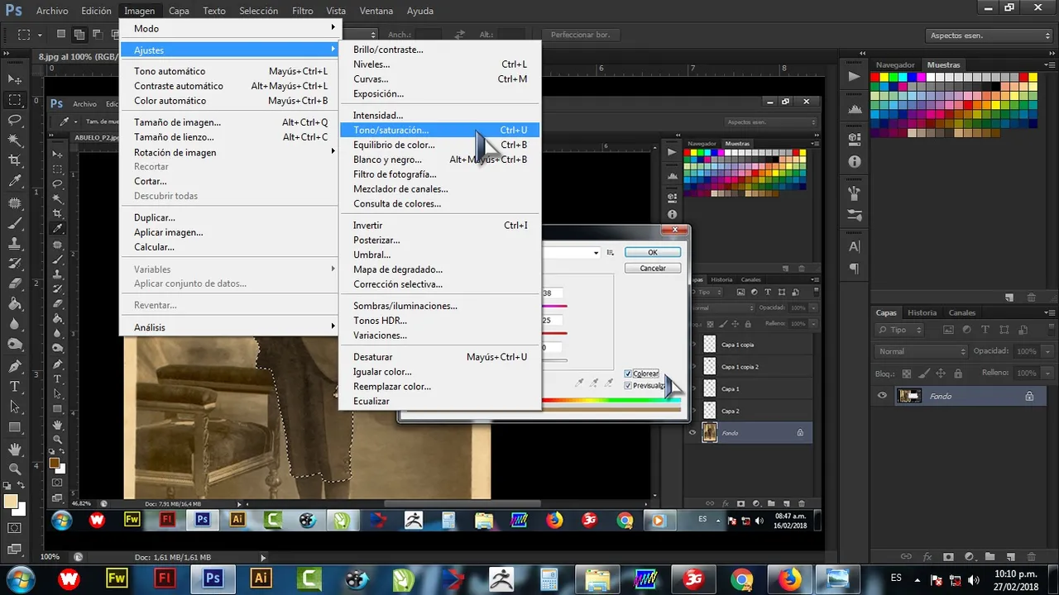Click the Fondo layer thumbnail

click(909, 396)
